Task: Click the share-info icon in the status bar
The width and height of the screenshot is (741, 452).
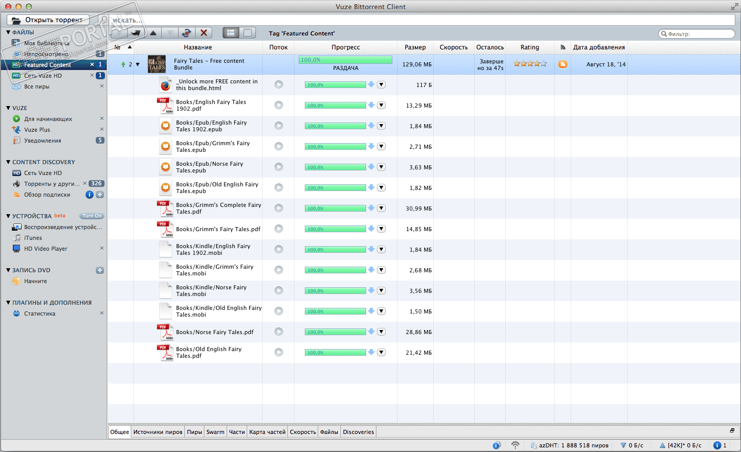Action: pyautogui.click(x=496, y=445)
